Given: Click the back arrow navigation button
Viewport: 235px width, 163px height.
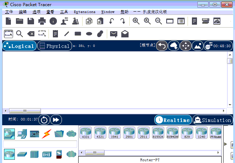Looking at the screenshot, I should [162, 46].
